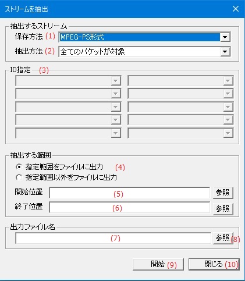
Task: Click 参照 button beside 開始位置
Action: click(x=223, y=193)
